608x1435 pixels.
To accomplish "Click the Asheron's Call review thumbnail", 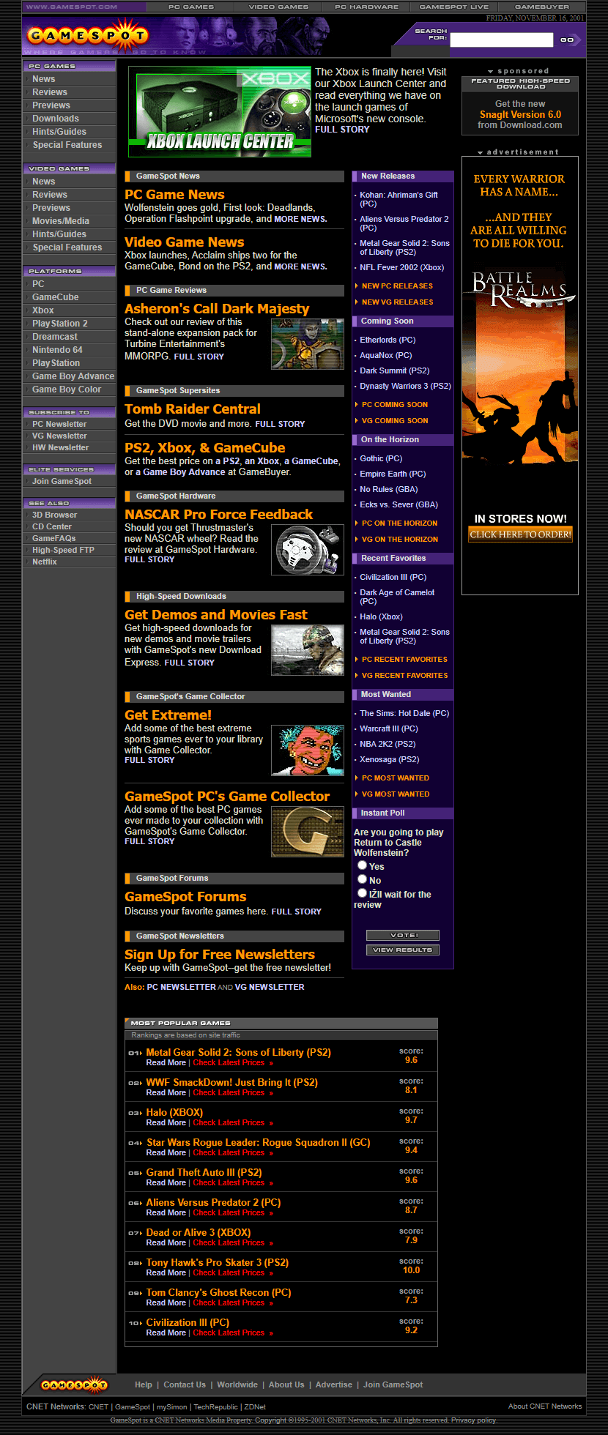I will [308, 344].
